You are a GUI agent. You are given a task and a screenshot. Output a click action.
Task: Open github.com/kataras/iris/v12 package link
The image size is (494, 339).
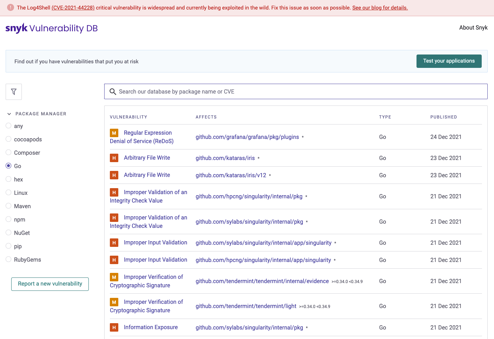pyautogui.click(x=231, y=175)
